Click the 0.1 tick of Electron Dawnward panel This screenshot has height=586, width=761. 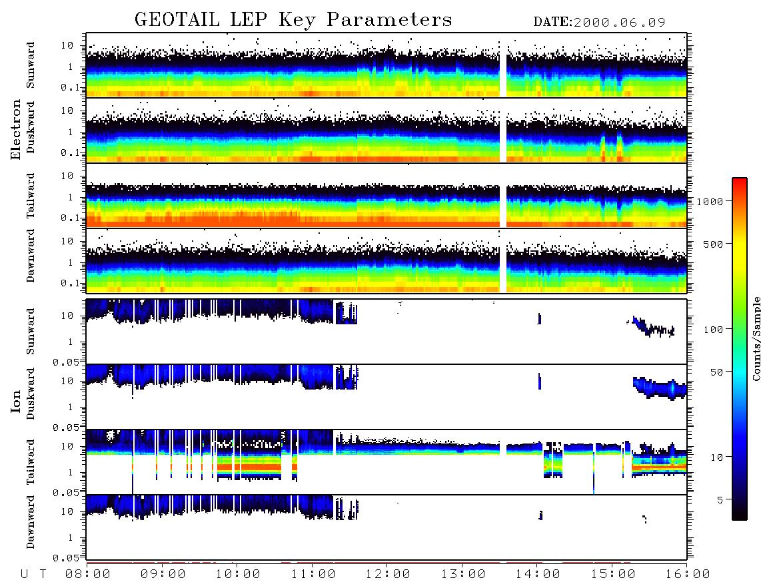(x=70, y=283)
